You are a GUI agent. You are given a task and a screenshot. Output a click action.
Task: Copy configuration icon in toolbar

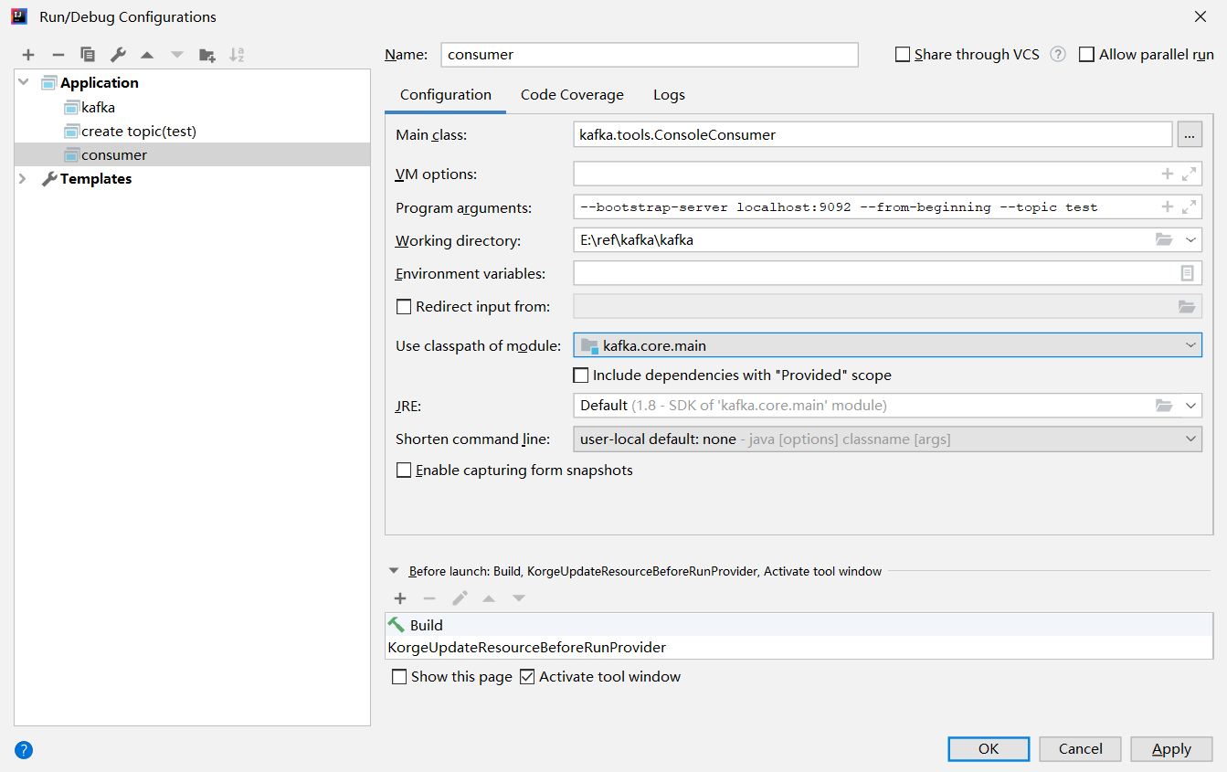tap(88, 55)
